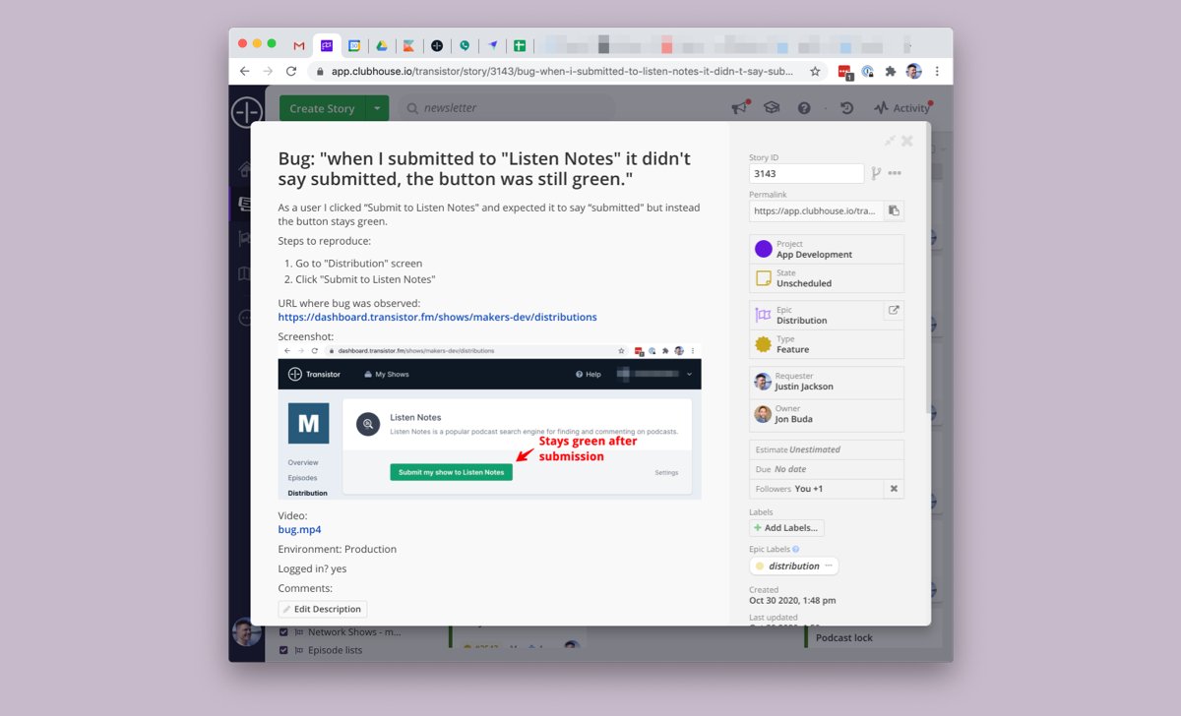Expand the Create Story dropdown arrow
Image resolution: width=1181 pixels, height=716 pixels.
pos(377,108)
